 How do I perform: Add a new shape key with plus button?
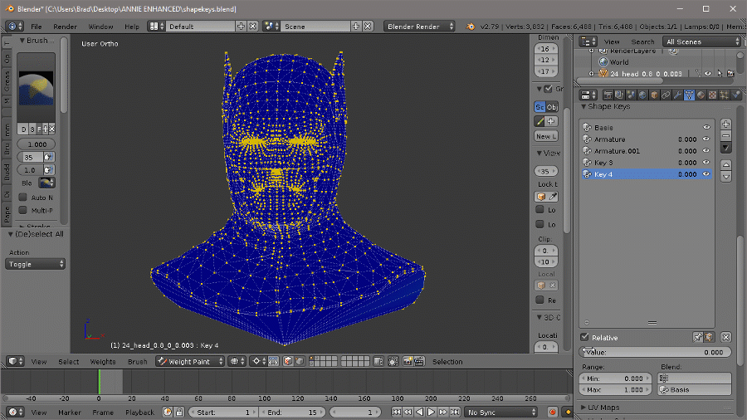click(x=726, y=124)
